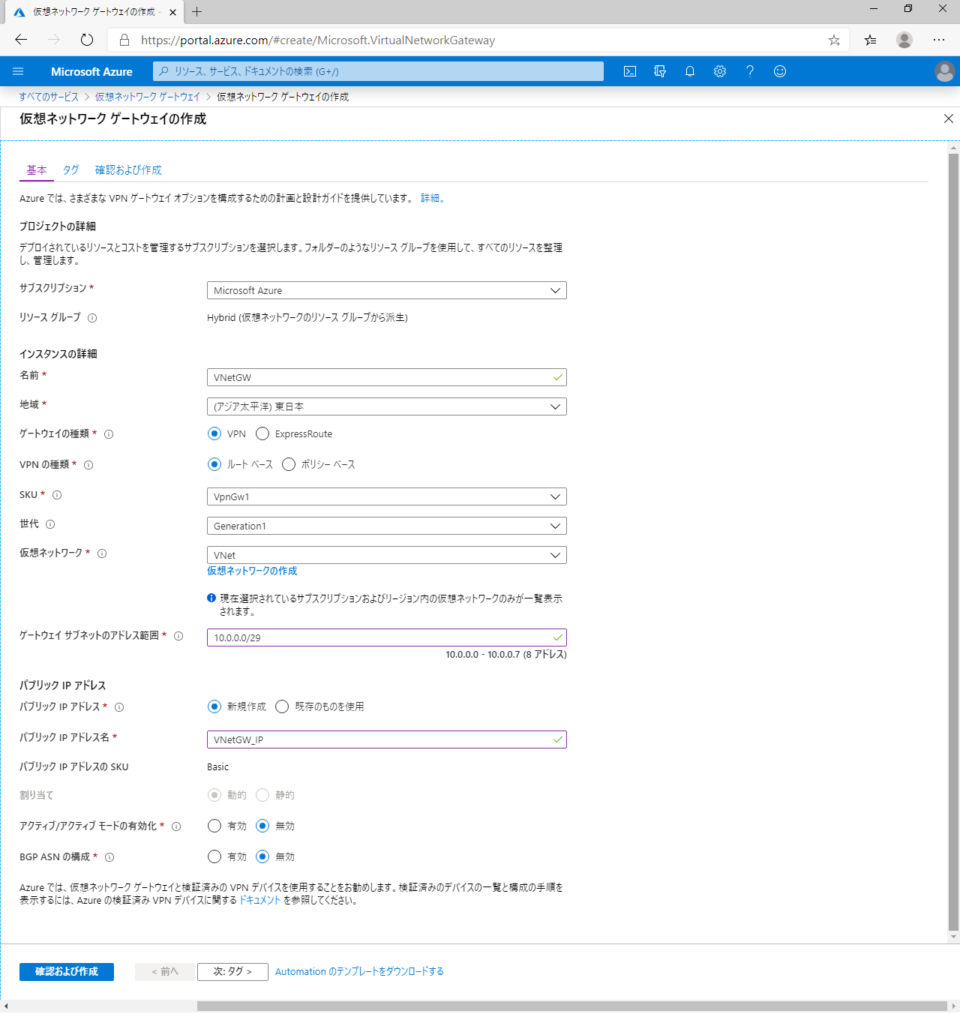Viewport: 960px width, 1014px height.
Task: Click the browser back arrow
Action: [x=21, y=40]
